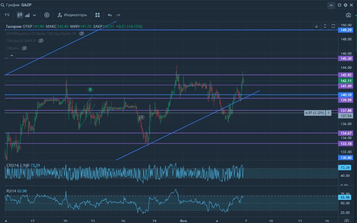This screenshot has width=357, height=223.
Task: Toggle visibility of Объем indicator
Action: tap(24, 48)
